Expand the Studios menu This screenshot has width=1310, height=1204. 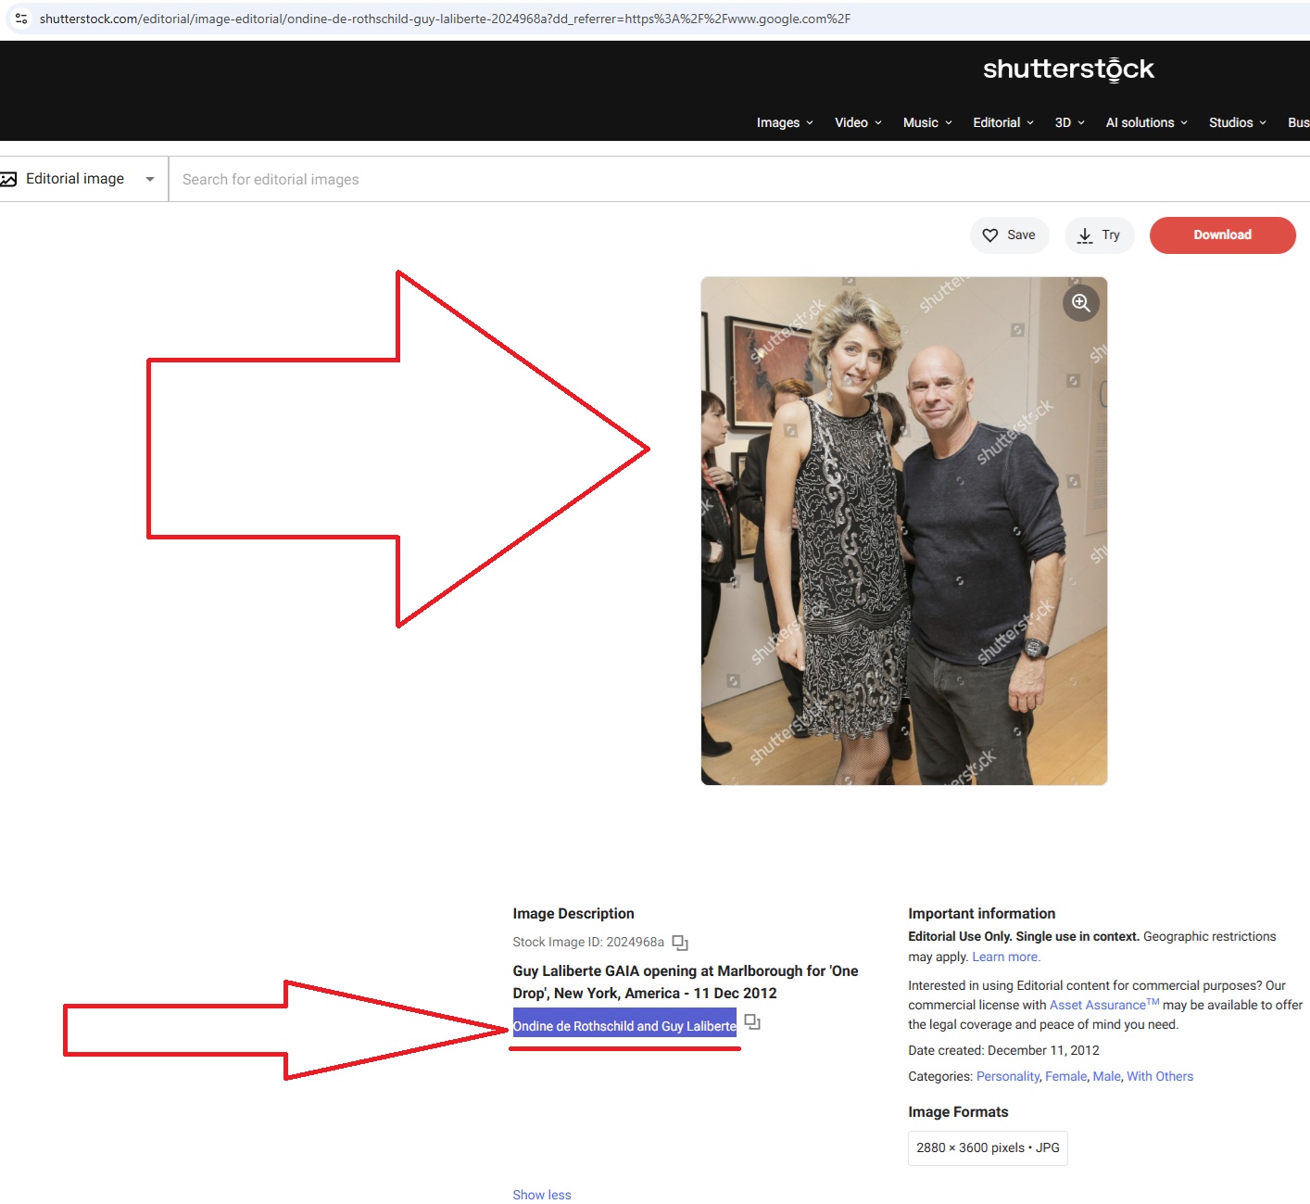tap(1237, 122)
